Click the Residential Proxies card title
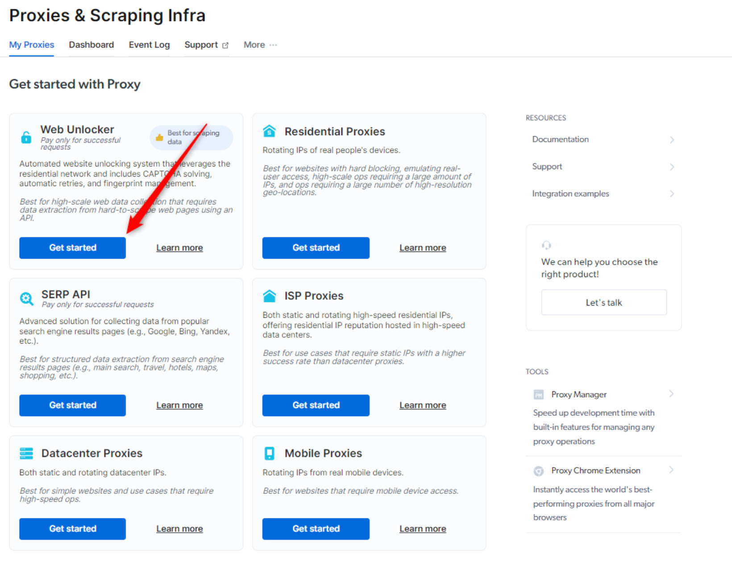 (335, 132)
